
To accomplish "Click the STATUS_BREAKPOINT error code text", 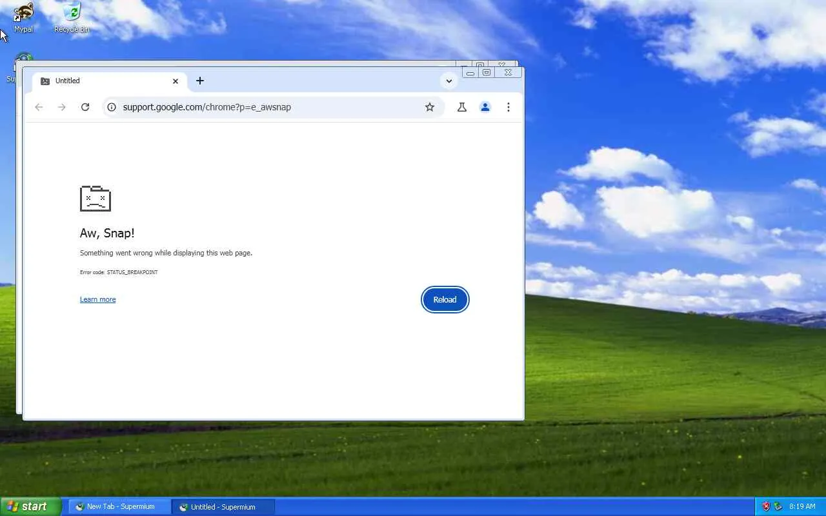I will pyautogui.click(x=132, y=272).
